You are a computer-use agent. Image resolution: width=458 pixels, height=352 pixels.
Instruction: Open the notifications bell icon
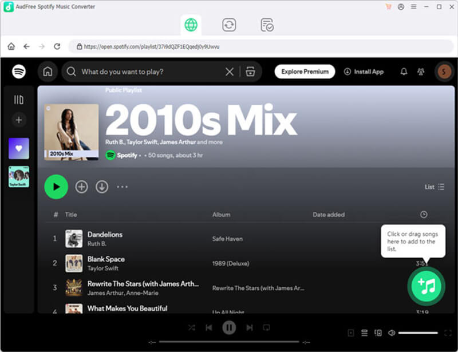click(x=404, y=72)
